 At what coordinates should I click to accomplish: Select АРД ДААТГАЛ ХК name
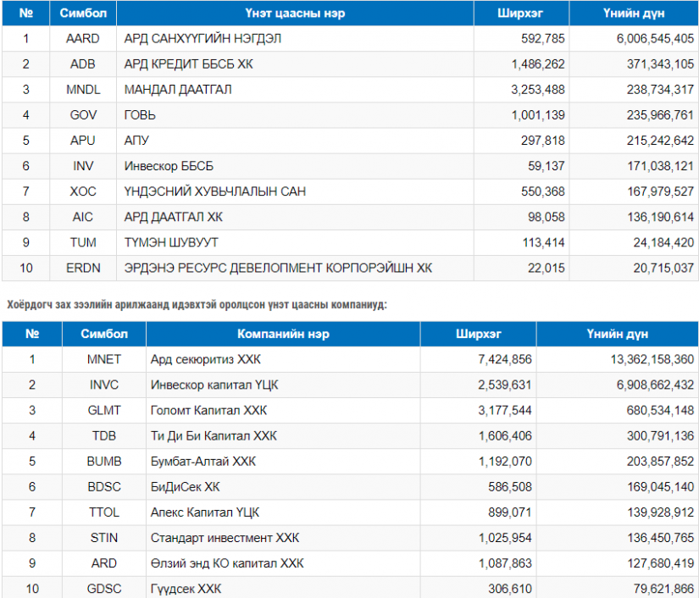(x=173, y=217)
